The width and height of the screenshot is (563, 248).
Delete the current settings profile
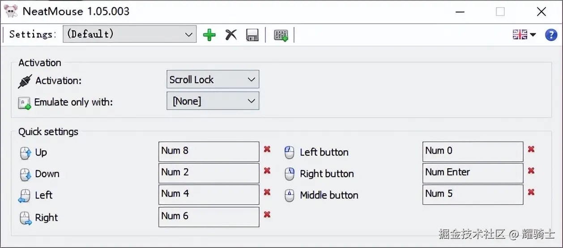coord(231,35)
